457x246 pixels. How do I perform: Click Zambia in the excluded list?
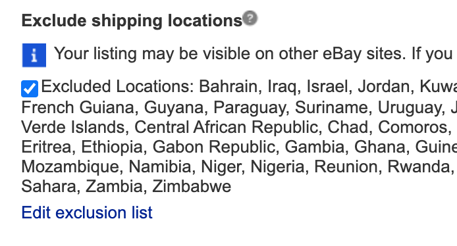click(114, 186)
